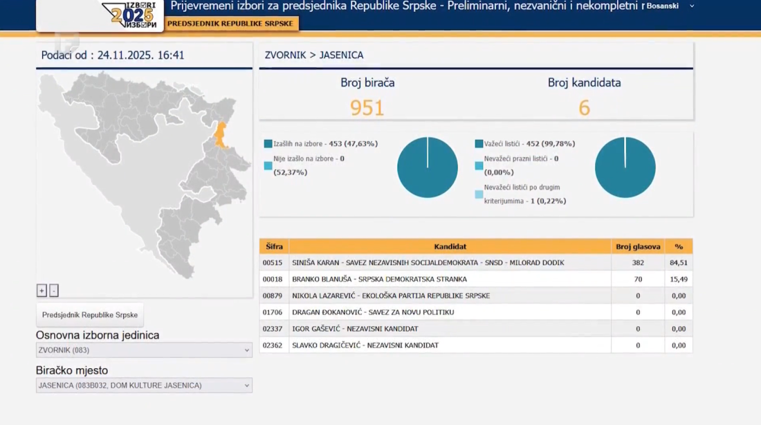
Task: Select the Siniša Karan candidate row
Action: coord(450,263)
